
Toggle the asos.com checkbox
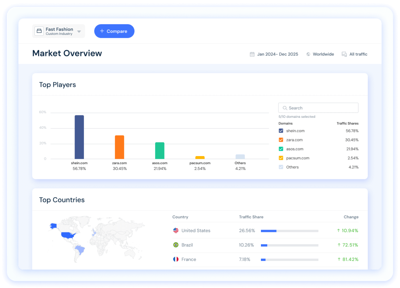281,149
